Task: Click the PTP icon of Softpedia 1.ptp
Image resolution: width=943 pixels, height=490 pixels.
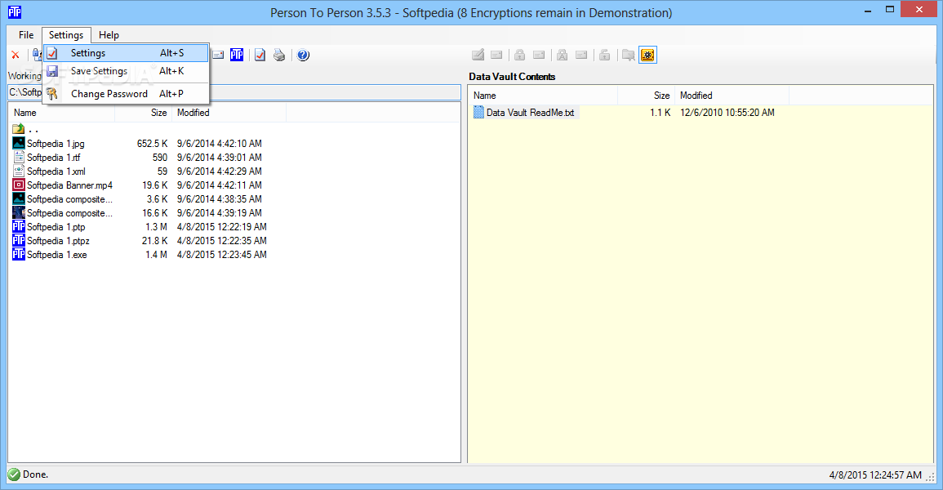Action: [19, 227]
